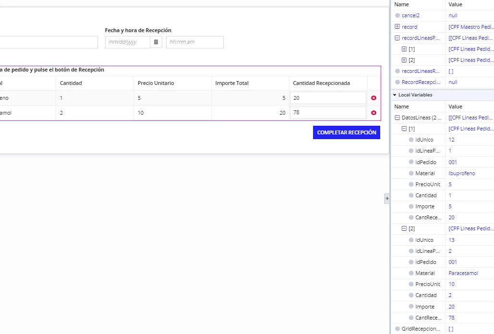Delete the row with received quantity 78
The height and width of the screenshot is (334, 494).
tap(374, 113)
